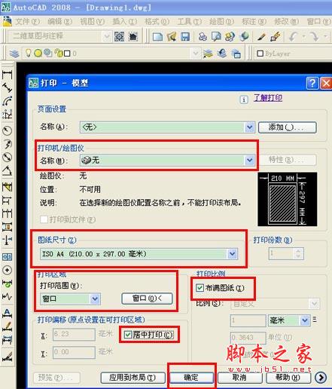Open the 视图 menu
Viewport: 332px width, 389px height.
[92, 22]
